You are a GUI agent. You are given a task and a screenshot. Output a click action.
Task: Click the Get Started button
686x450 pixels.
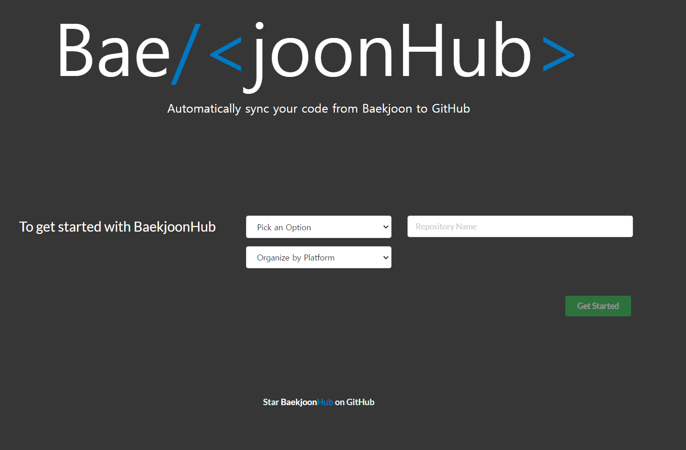point(598,306)
